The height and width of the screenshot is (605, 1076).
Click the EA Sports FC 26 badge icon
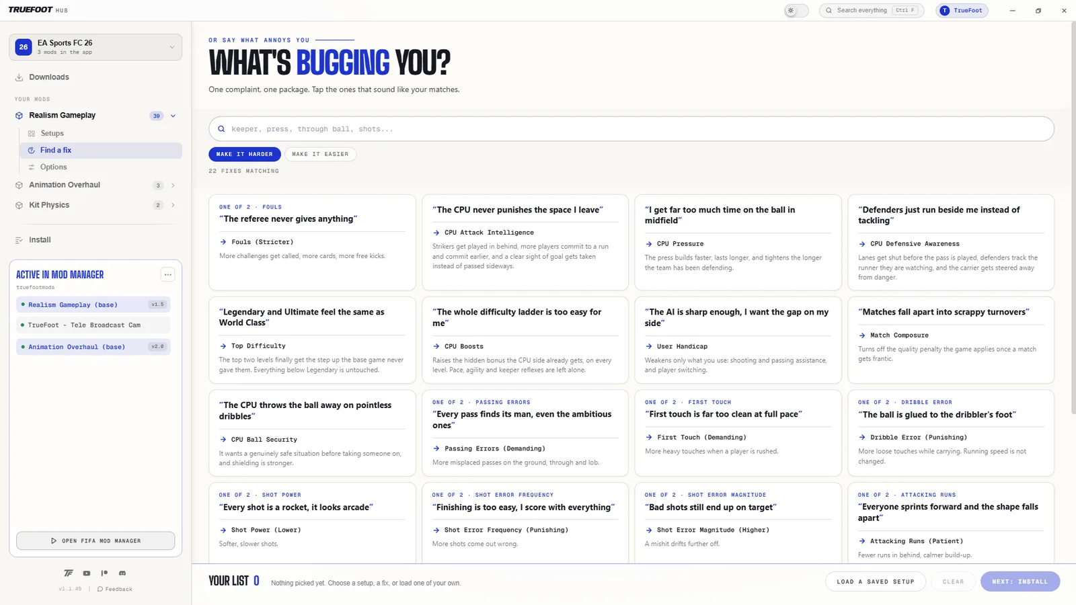(x=24, y=47)
